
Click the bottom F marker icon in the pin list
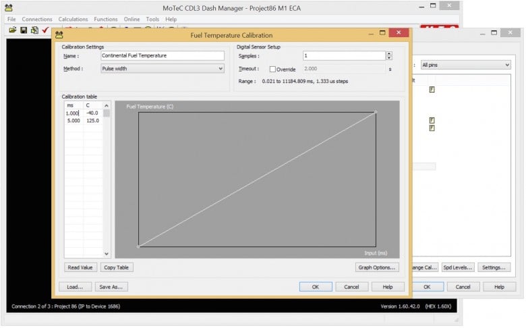coord(432,128)
